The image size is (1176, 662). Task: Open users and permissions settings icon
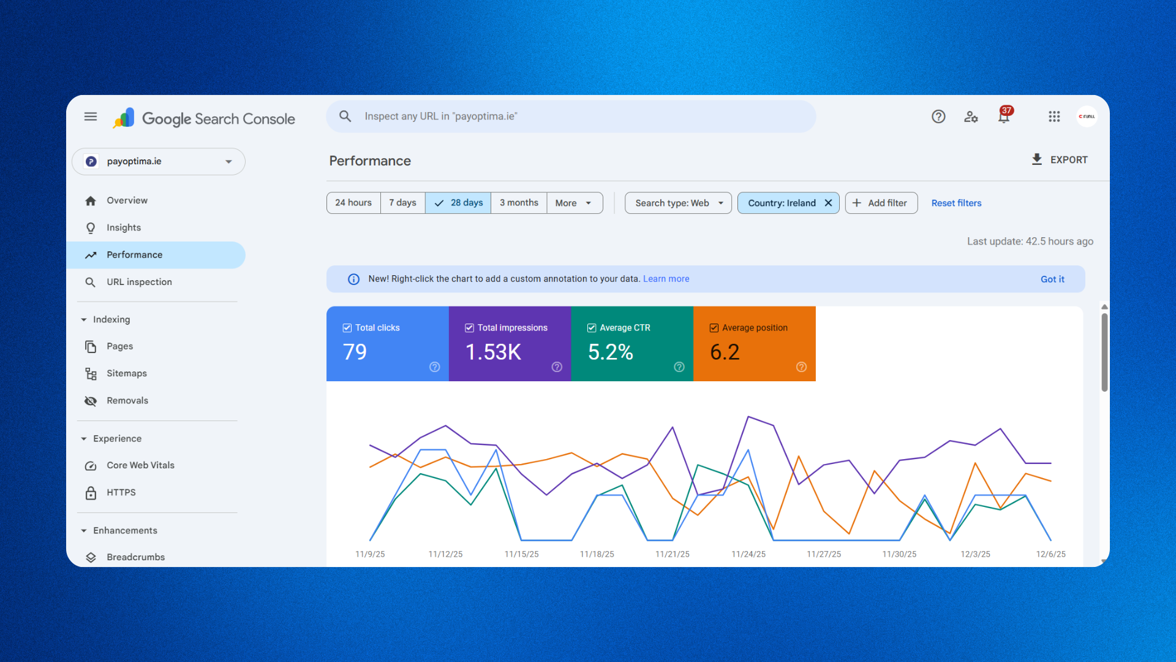tap(971, 116)
